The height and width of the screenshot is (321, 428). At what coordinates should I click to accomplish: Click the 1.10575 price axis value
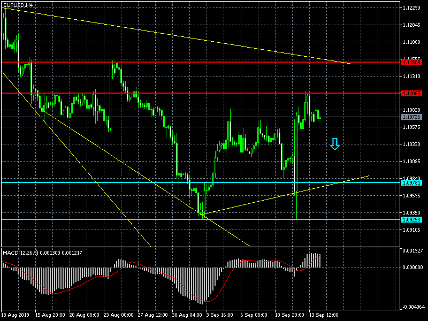coord(411,127)
